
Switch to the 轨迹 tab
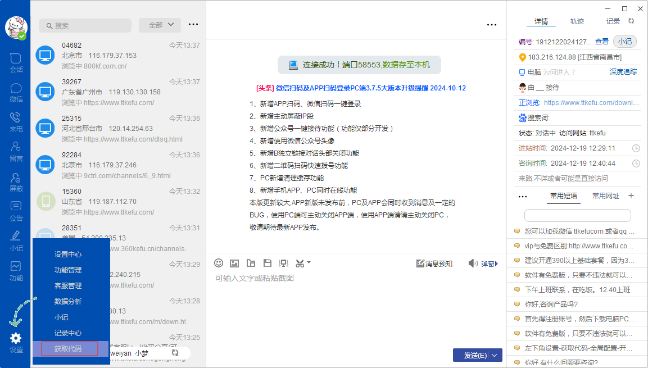coord(577,21)
